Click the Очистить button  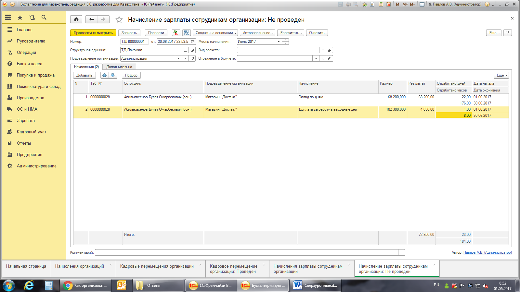coord(317,33)
